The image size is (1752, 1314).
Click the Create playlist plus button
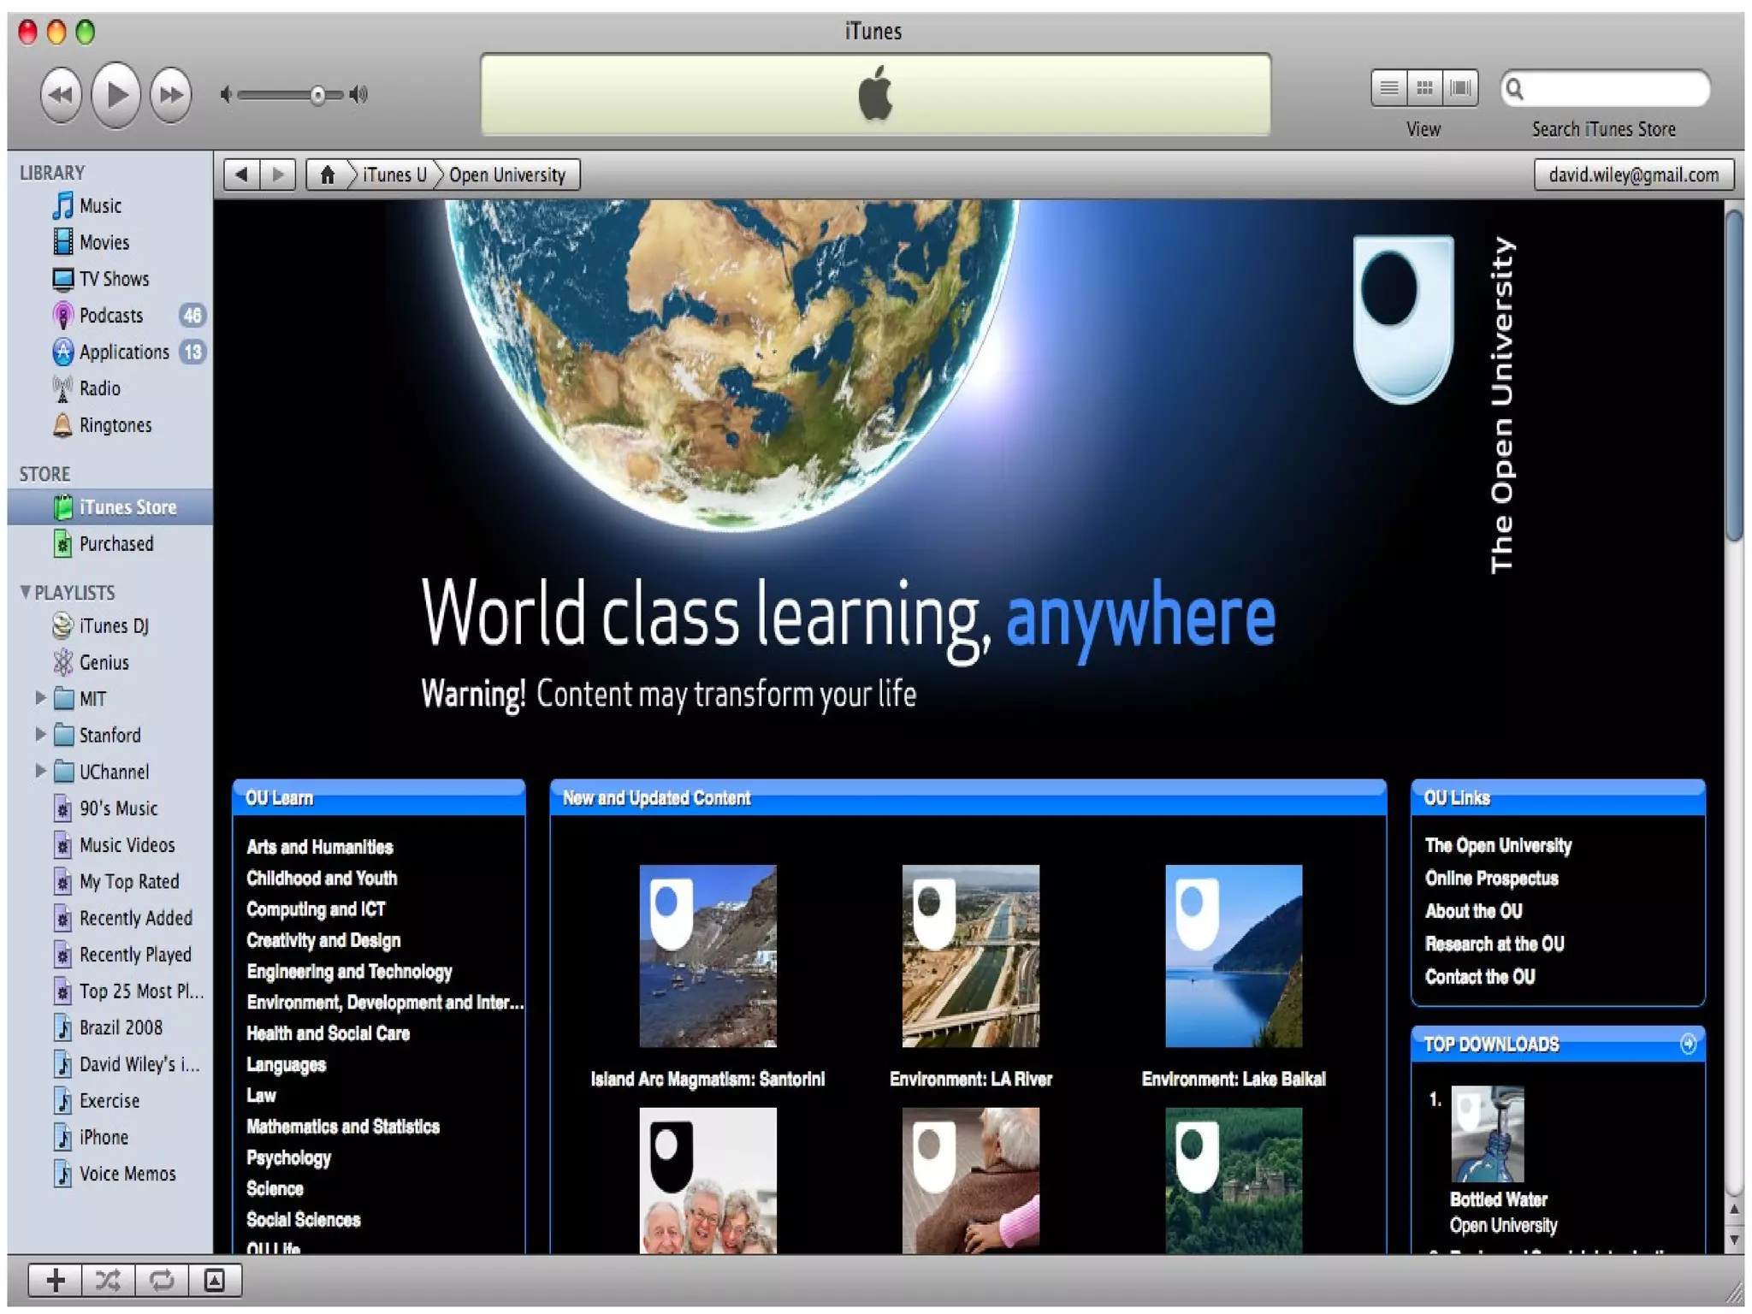(x=56, y=1280)
